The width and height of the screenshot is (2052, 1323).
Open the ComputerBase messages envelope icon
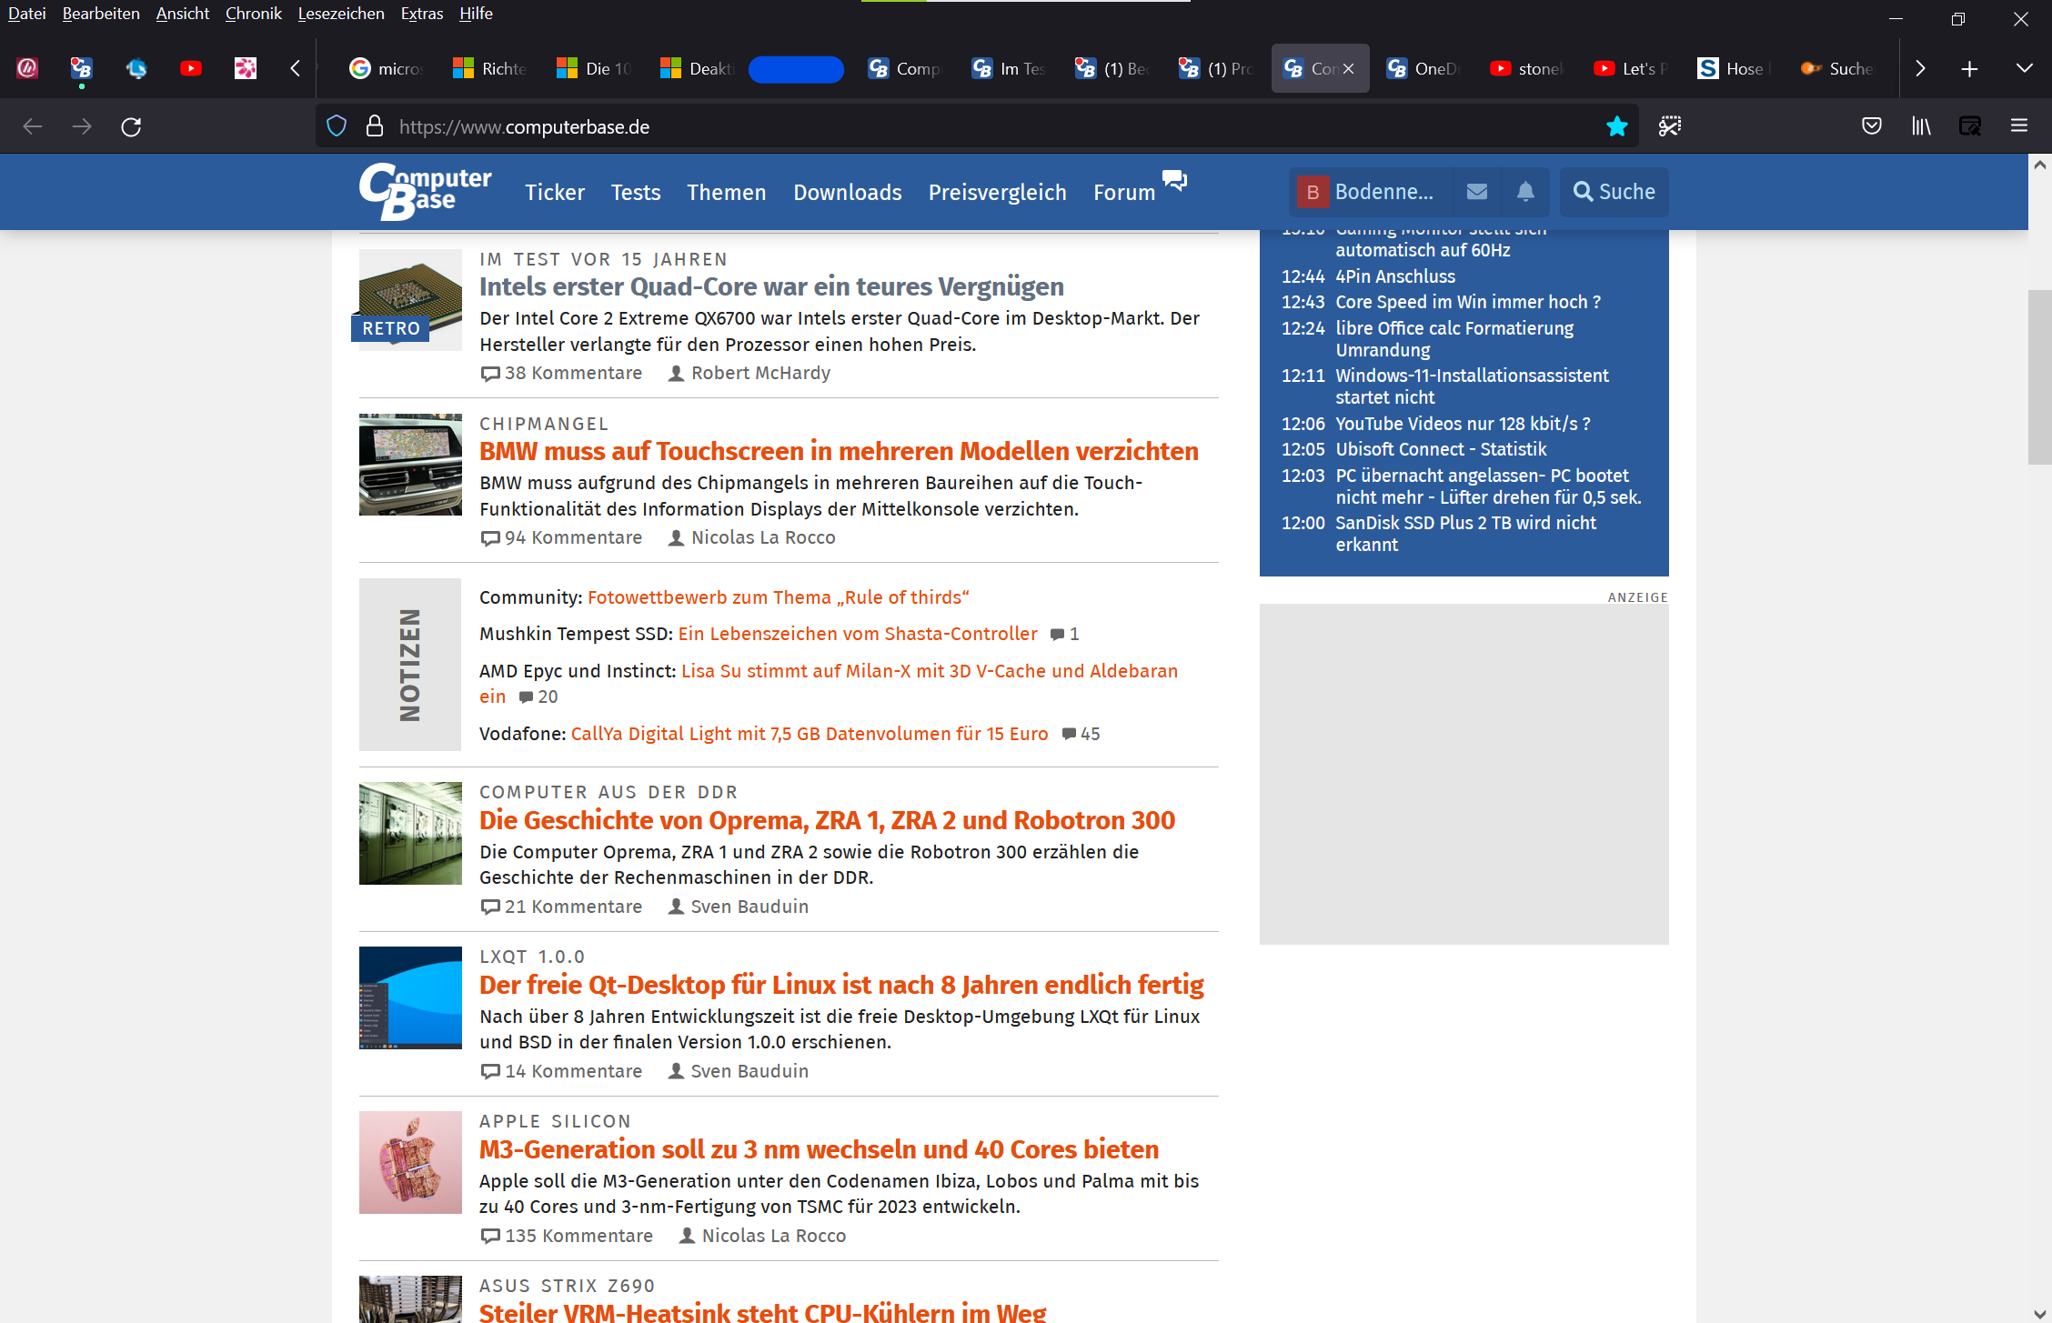[x=1477, y=192]
